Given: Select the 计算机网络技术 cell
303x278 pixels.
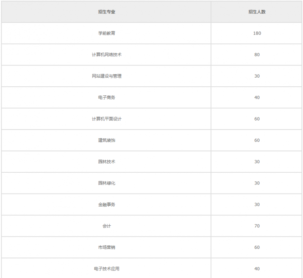Looking at the screenshot, I should click(106, 55).
